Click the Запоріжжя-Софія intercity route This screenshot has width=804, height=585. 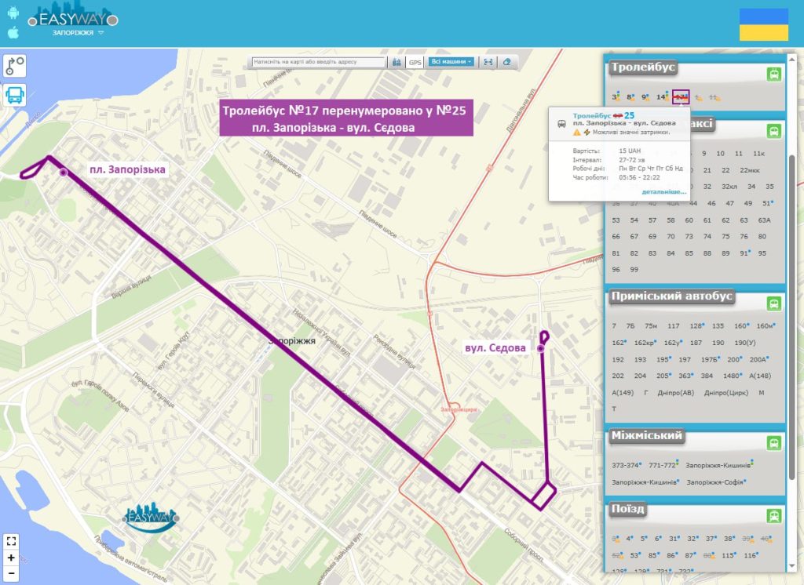(715, 481)
